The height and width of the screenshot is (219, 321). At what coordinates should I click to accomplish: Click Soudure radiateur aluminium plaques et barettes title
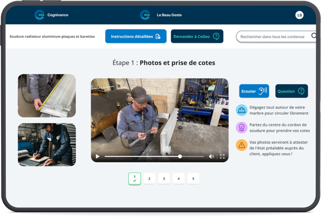(52, 36)
